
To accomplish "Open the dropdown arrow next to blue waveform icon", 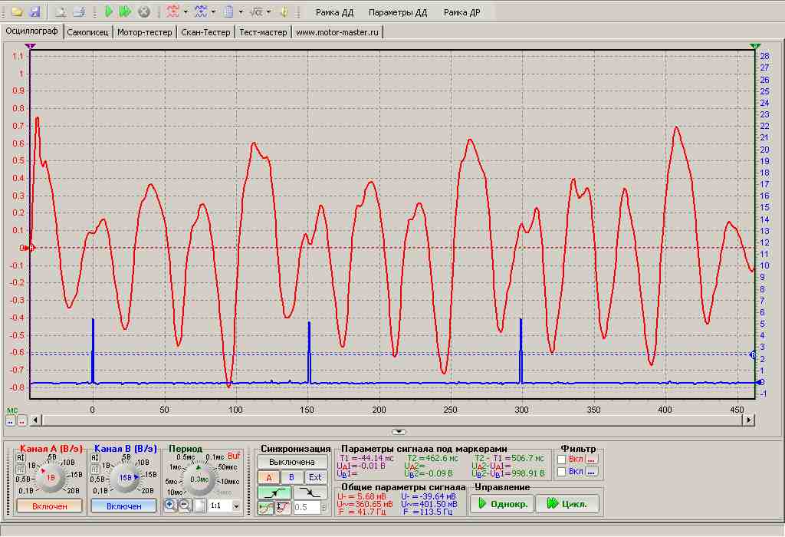I will (x=213, y=12).
